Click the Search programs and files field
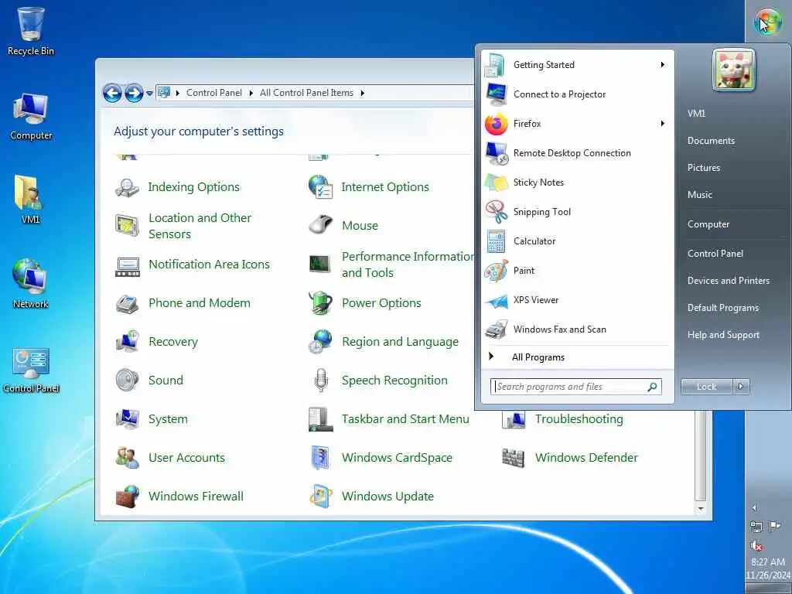Screen dimensions: 792x594 pos(575,387)
